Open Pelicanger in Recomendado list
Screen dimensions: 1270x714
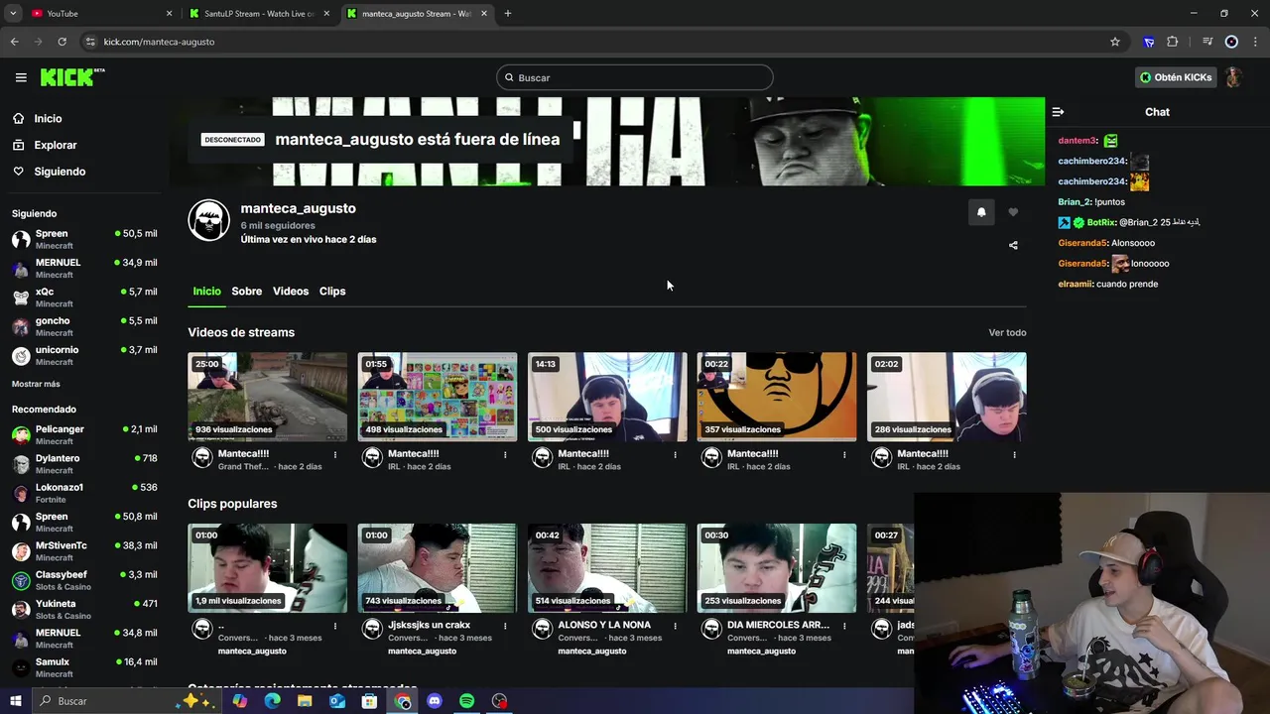(84, 434)
